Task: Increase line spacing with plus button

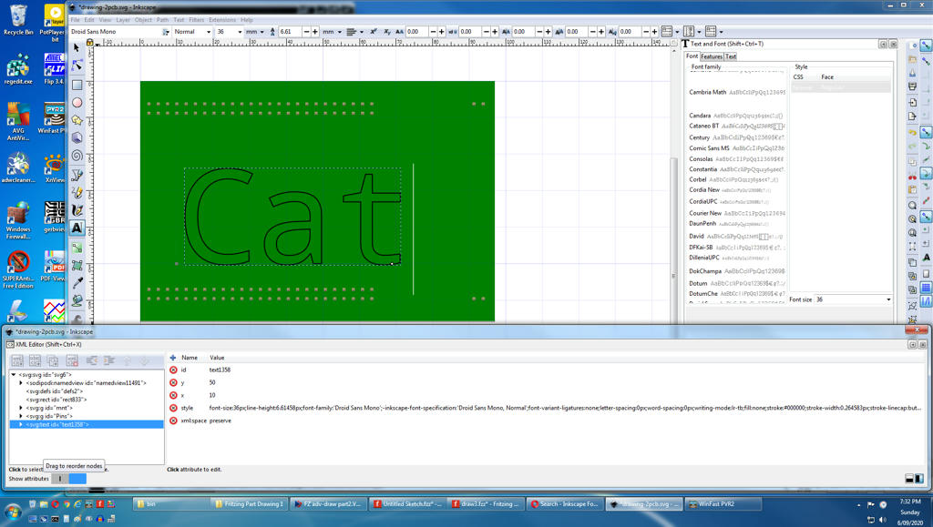Action: (x=314, y=32)
